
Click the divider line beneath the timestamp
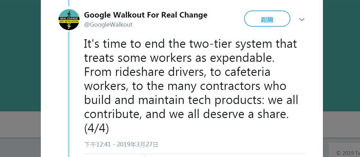coord(195,154)
